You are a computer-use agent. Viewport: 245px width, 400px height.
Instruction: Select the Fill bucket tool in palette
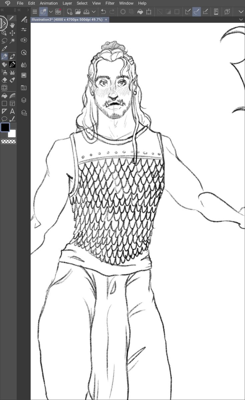(4, 96)
